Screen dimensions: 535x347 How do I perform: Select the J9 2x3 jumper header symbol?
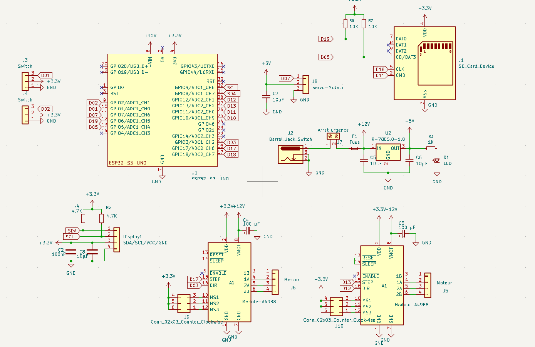pyautogui.click(x=184, y=304)
